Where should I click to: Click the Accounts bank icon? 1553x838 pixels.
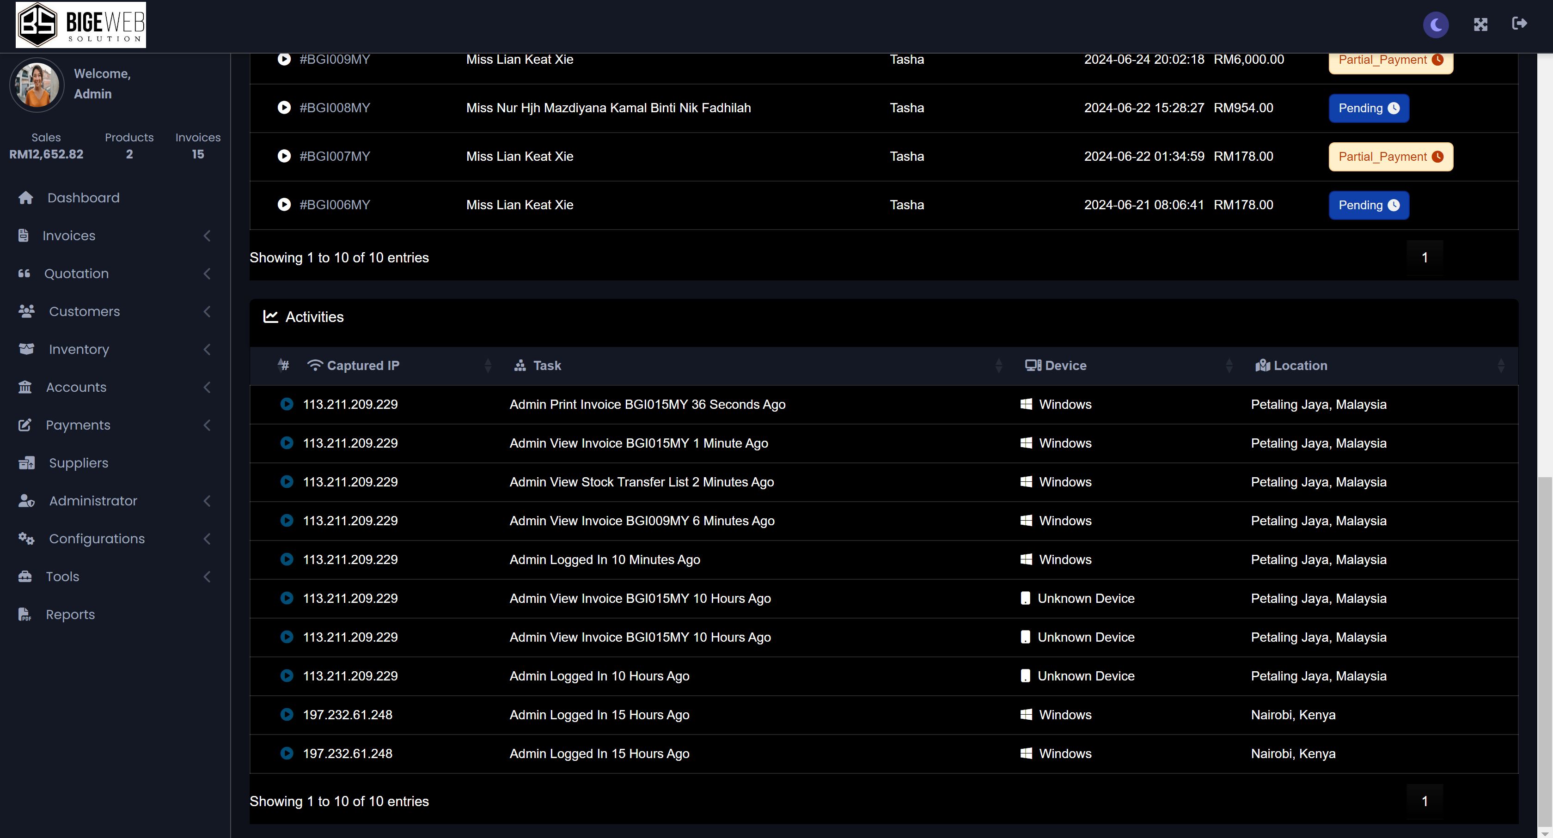point(24,388)
